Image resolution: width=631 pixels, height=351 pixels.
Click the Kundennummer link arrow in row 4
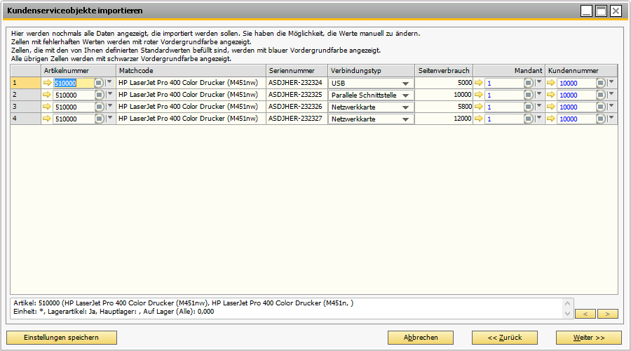click(x=551, y=119)
